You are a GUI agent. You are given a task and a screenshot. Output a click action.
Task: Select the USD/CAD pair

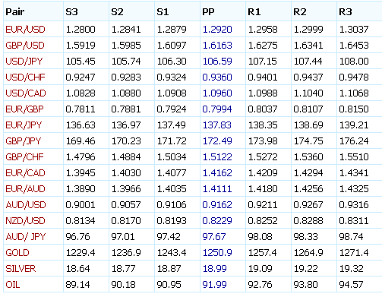point(26,93)
